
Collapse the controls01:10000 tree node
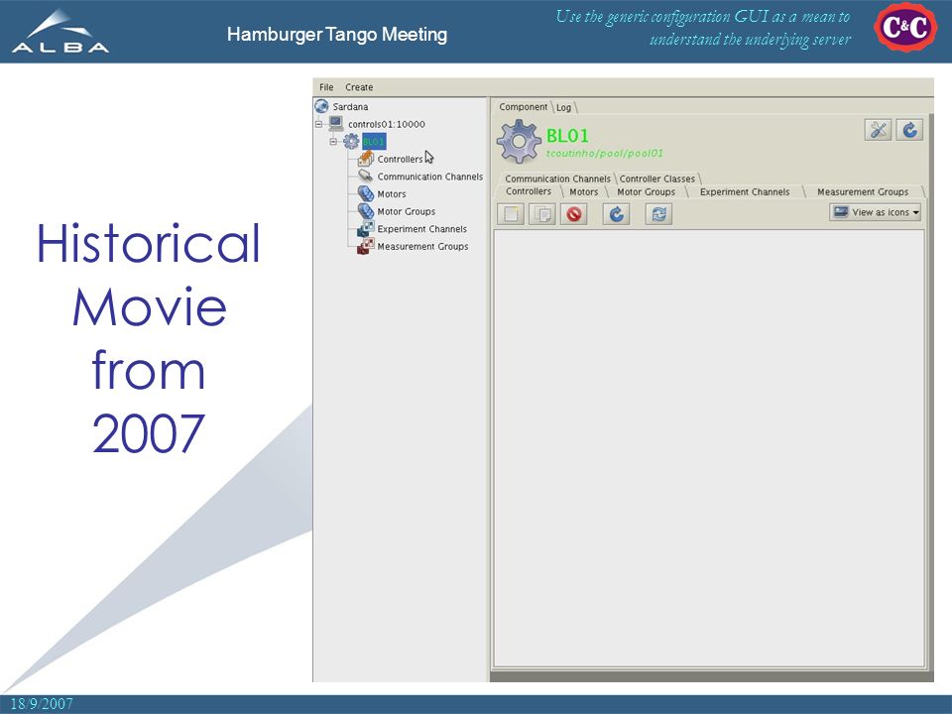point(318,124)
